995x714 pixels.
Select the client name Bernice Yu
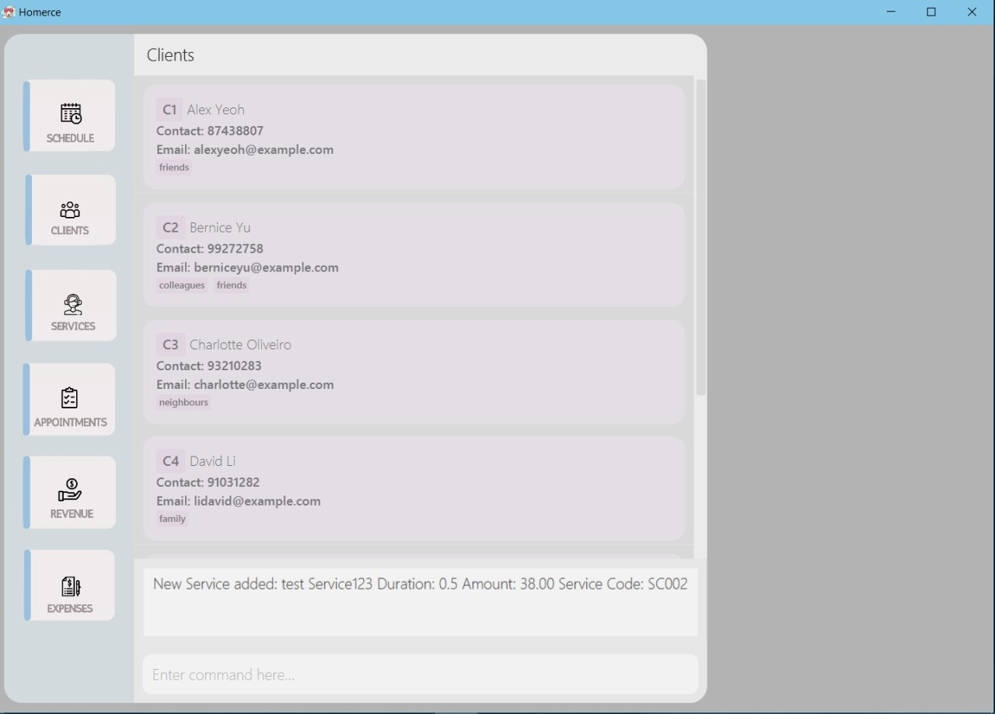point(220,228)
